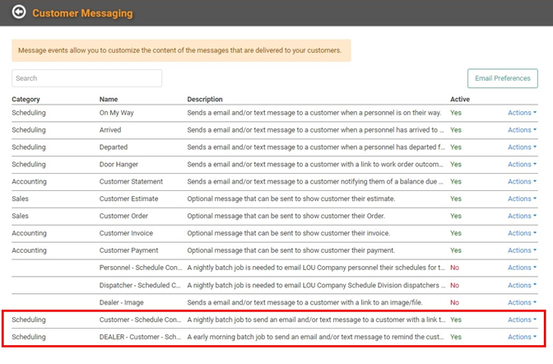
Task: Select the Door Hanger name cell
Action: point(118,164)
